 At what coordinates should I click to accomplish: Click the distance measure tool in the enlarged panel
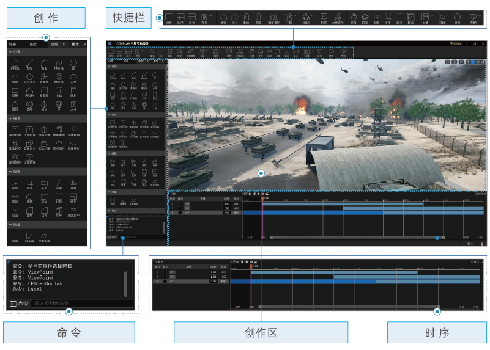15,237
